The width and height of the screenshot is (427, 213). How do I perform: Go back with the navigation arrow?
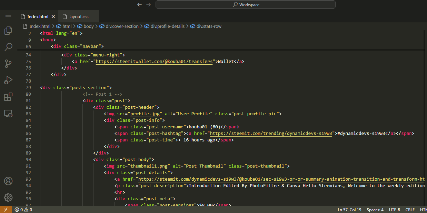139,4
